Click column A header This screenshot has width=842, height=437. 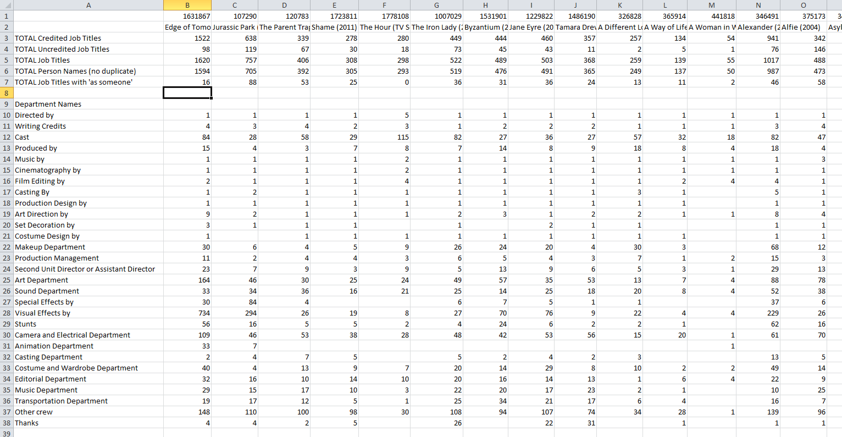[x=88, y=5]
